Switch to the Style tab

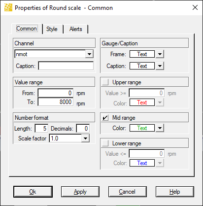tap(52, 29)
